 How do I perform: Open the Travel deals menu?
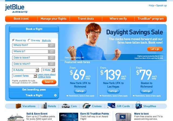coord(86,19)
